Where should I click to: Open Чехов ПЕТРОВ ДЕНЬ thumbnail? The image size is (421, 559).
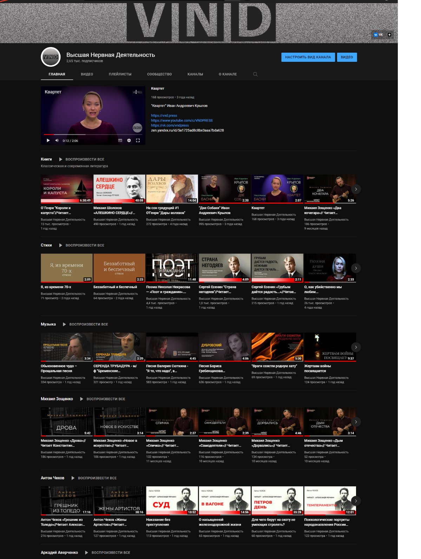tap(277, 501)
